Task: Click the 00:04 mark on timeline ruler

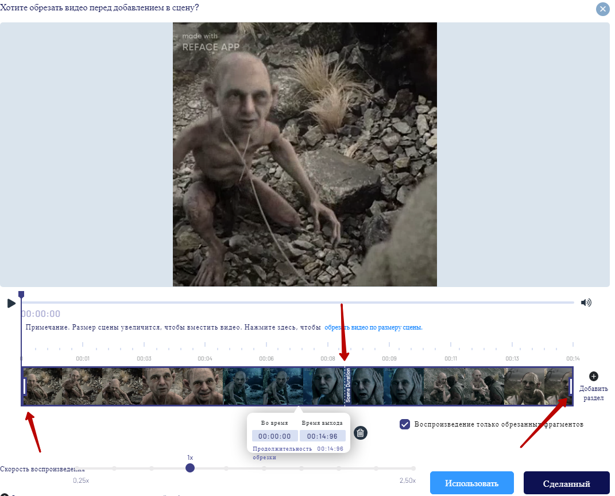Action: [x=205, y=358]
